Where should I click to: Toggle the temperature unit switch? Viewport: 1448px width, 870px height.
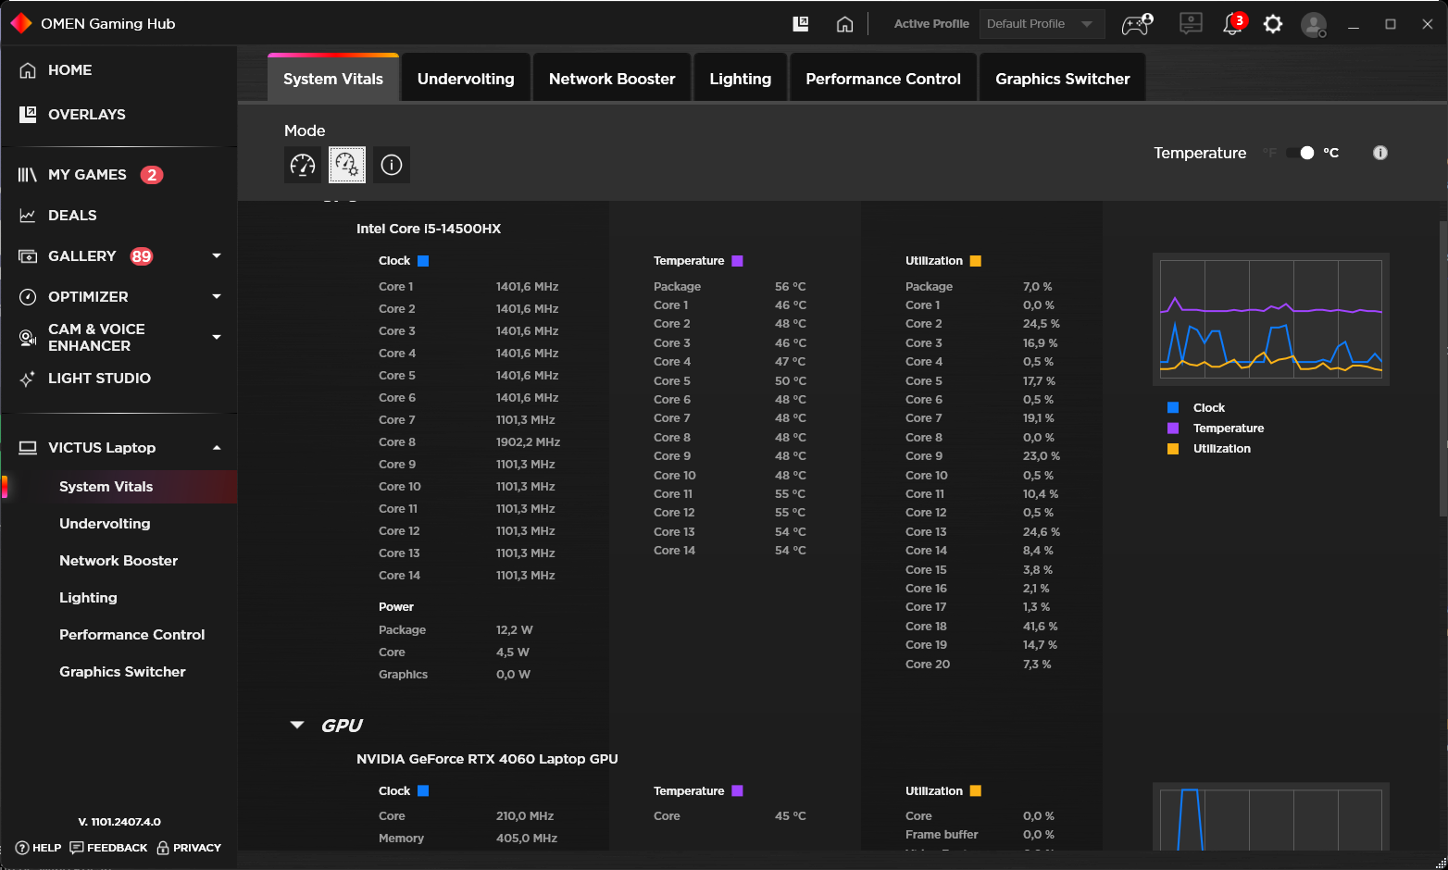click(1300, 153)
